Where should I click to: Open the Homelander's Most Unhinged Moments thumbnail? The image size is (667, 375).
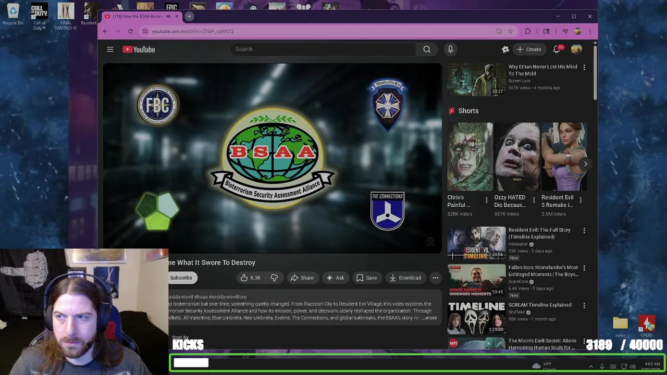(x=476, y=280)
